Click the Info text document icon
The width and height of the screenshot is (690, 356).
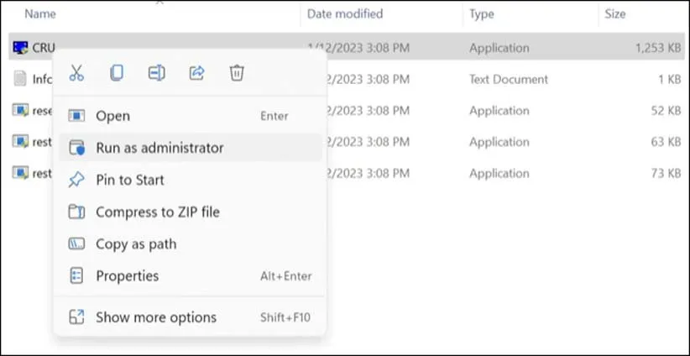coord(20,79)
